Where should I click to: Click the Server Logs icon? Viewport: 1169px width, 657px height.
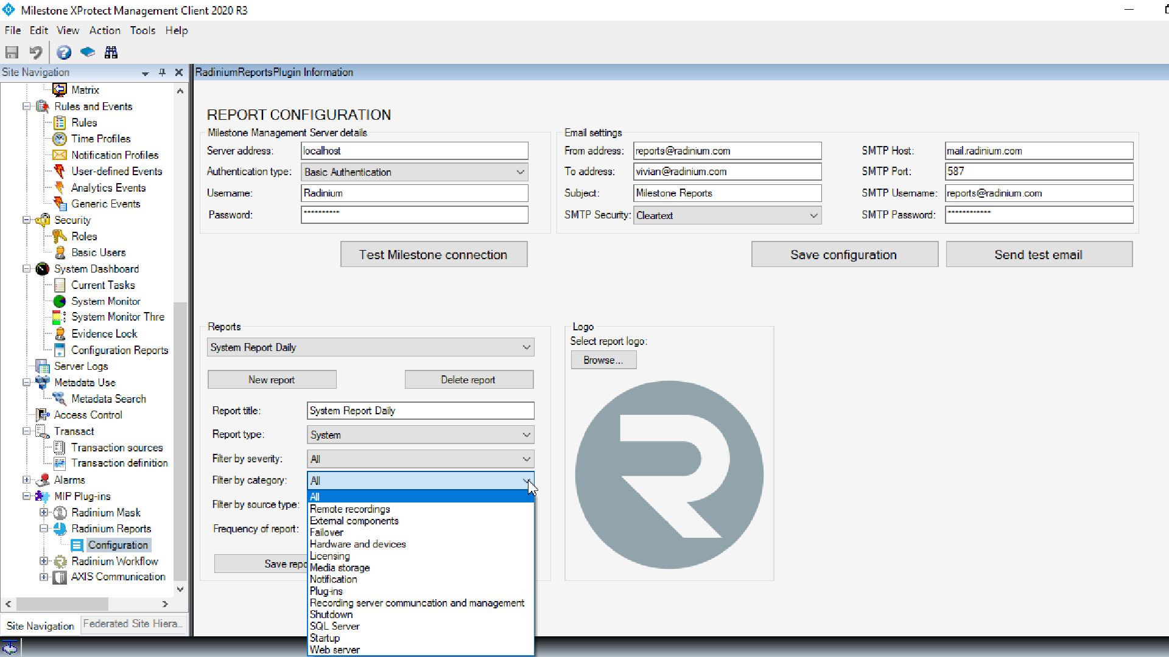tap(42, 366)
